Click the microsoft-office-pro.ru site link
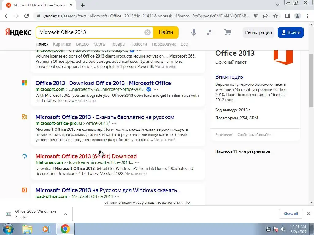The height and width of the screenshot is (235, 314). coord(59,123)
